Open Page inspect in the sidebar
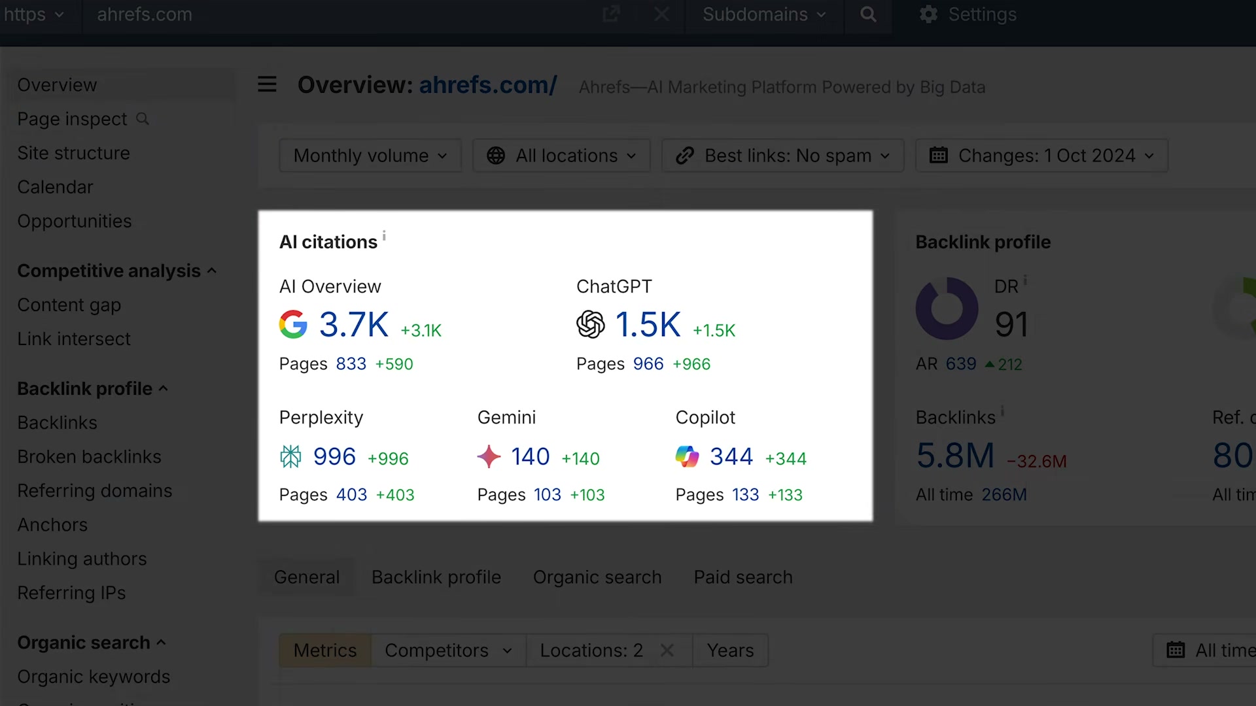This screenshot has height=706, width=1256. pos(72,119)
